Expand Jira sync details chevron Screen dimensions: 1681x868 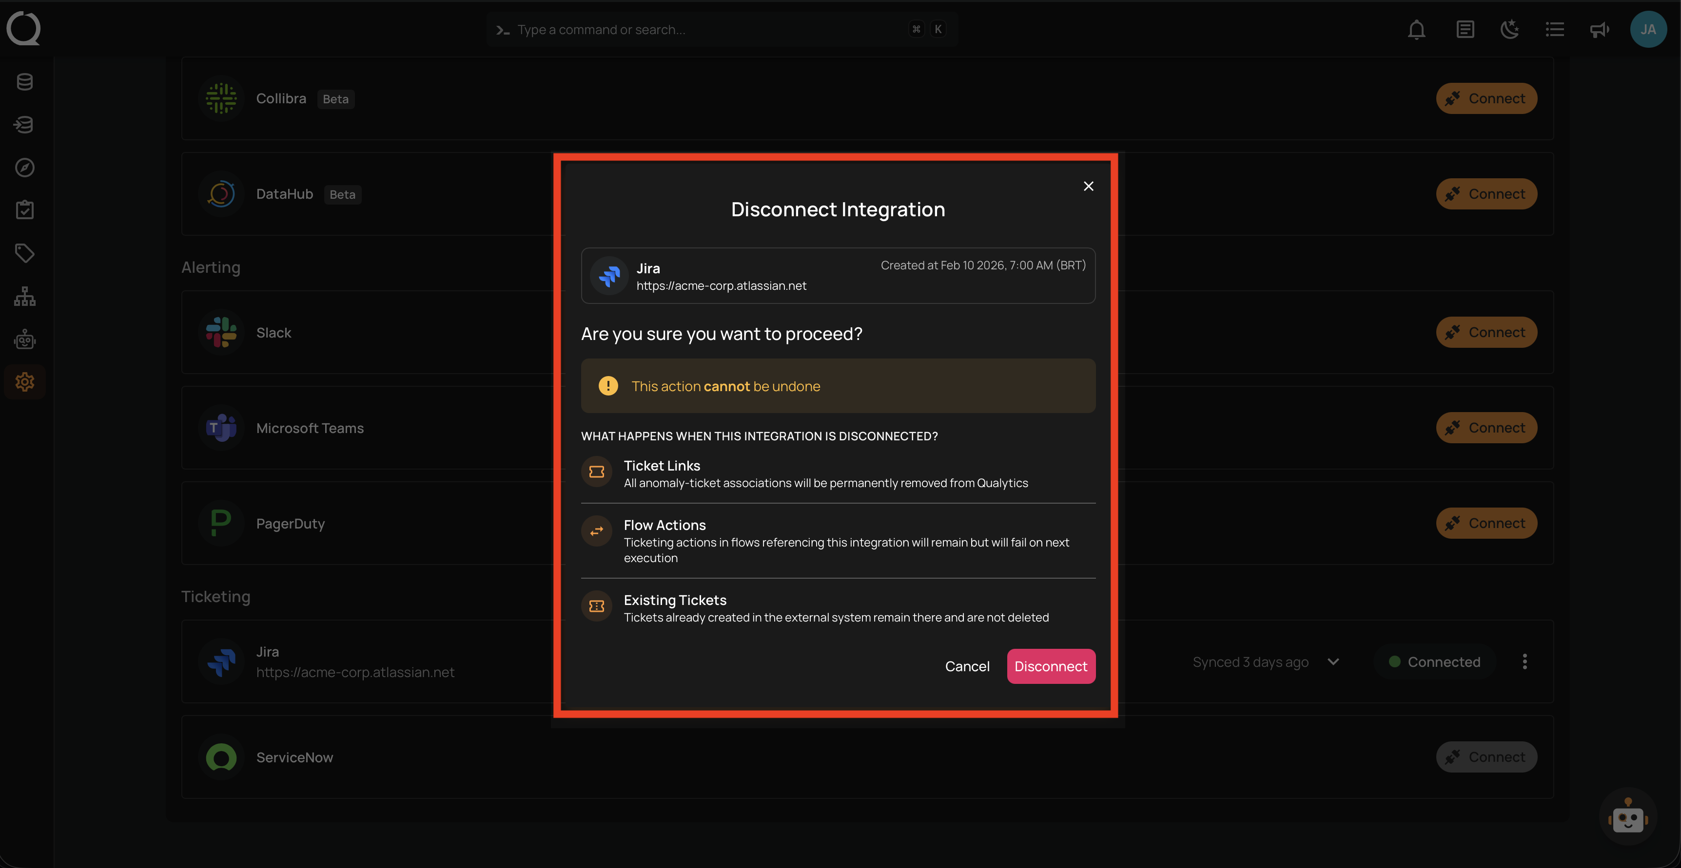(x=1332, y=662)
